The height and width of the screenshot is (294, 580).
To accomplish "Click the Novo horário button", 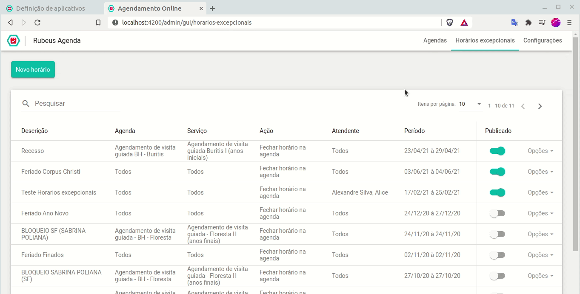I will pyautogui.click(x=33, y=70).
